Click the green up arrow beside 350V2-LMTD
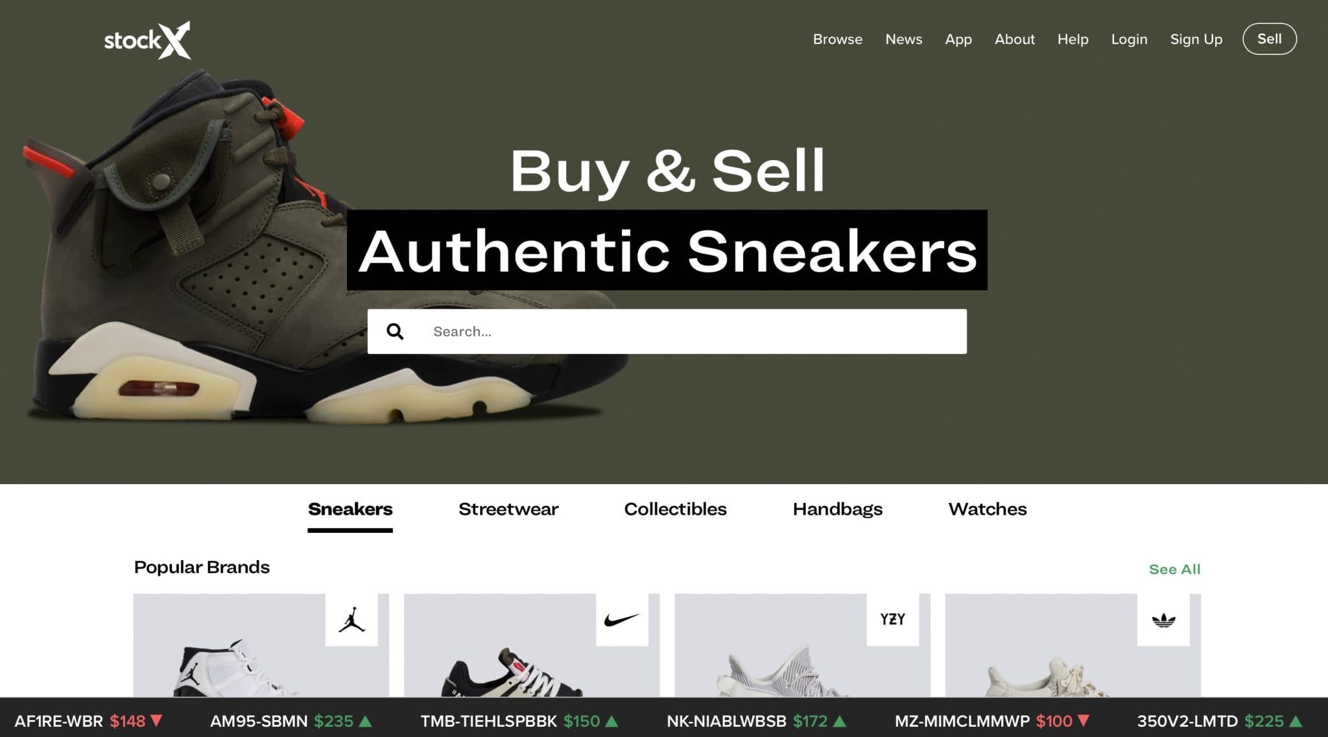The width and height of the screenshot is (1328, 737). tap(1296, 720)
